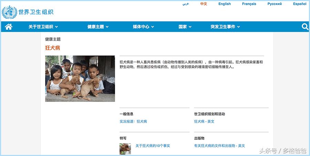Expand the chevron beside 关于世卫组织
Screen dimensions: 310x156
[56, 27]
